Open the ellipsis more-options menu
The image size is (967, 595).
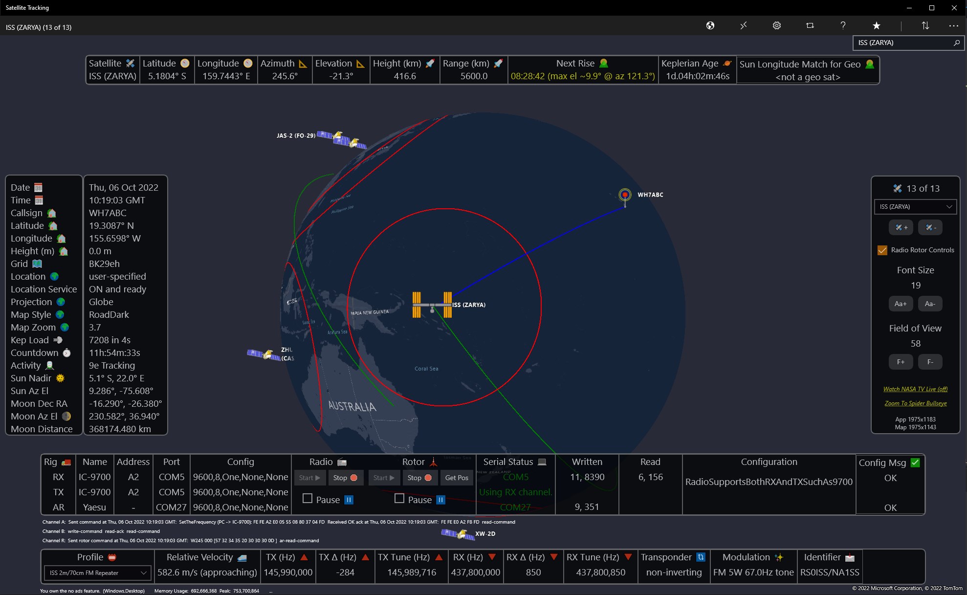954,25
